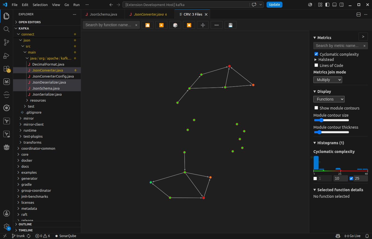Click the Update button
Screen dimensions: 372x239
click(274, 5)
